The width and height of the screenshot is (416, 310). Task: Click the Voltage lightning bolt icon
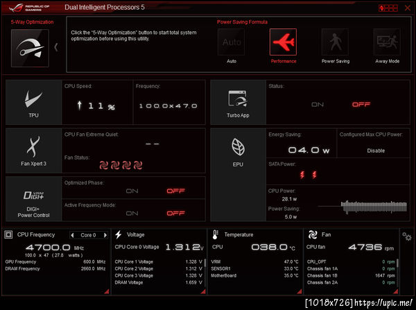click(119, 234)
